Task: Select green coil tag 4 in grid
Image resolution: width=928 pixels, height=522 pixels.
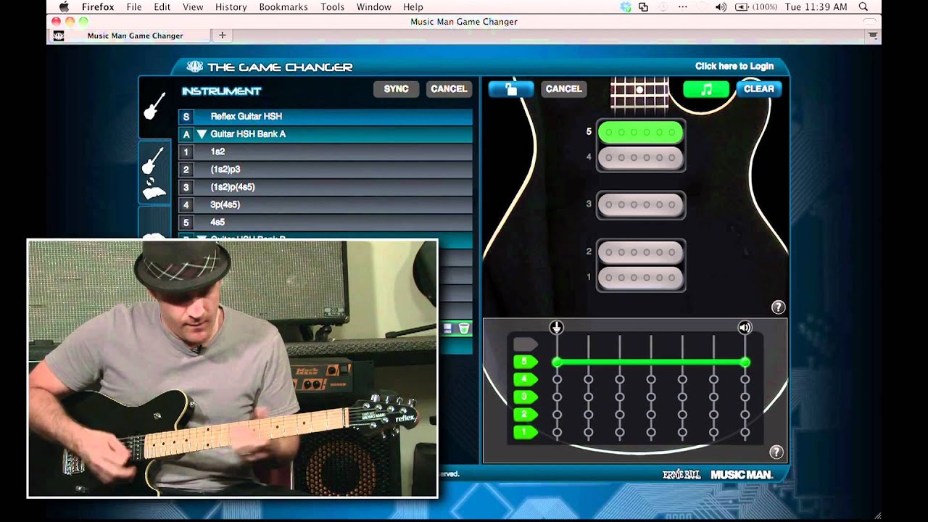Action: pos(525,379)
